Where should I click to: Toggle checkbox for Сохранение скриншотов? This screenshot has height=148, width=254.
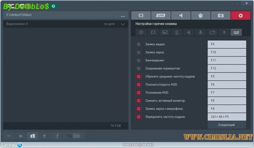coord(139,68)
